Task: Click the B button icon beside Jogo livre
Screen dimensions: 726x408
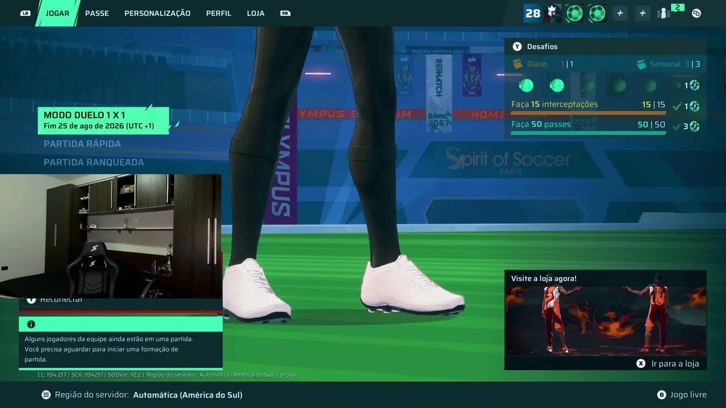Action: [x=661, y=395]
